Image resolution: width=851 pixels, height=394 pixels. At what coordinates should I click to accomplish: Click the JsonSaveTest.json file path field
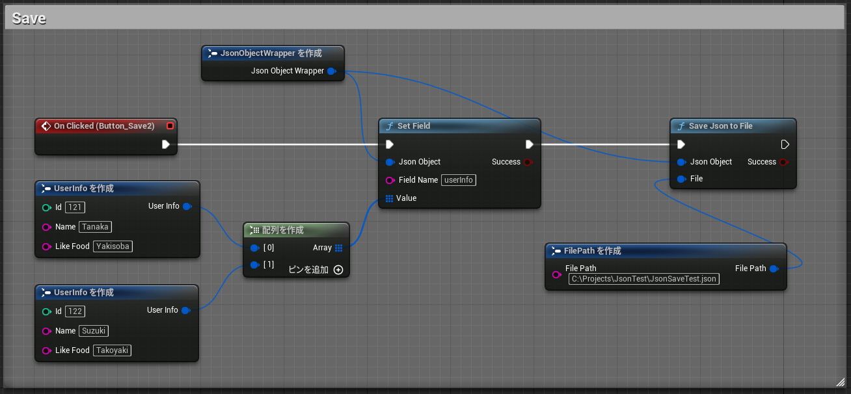pos(644,279)
